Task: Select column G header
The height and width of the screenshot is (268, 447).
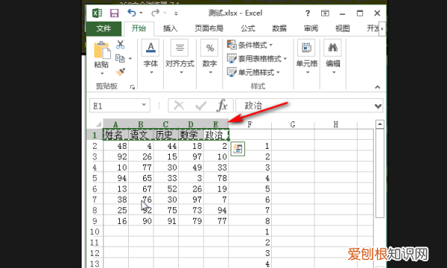Action: click(293, 124)
